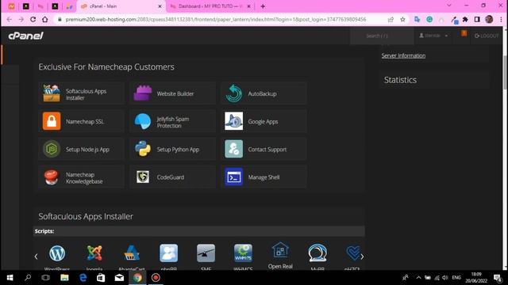This screenshot has height=285, width=508.
Task: Open the Server Information link
Action: (403, 55)
